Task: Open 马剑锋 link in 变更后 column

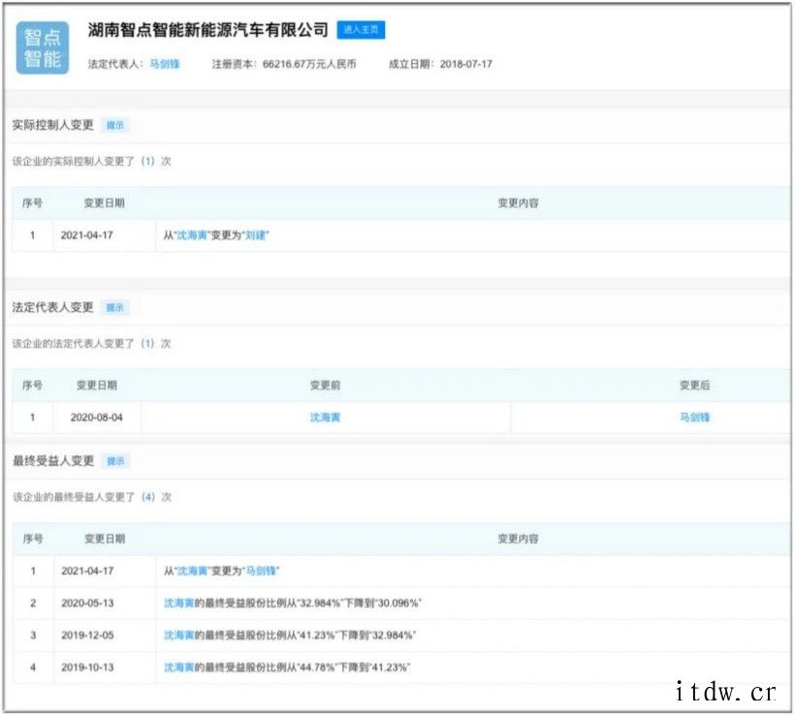Action: 694,418
